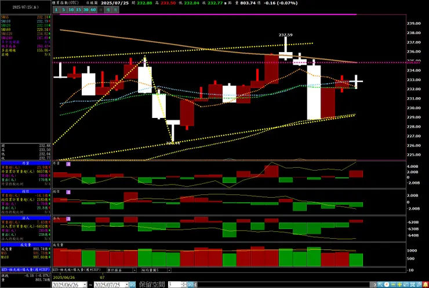
Task: Open the yellow bell alert icon
Action: pyautogui.click(x=426, y=285)
